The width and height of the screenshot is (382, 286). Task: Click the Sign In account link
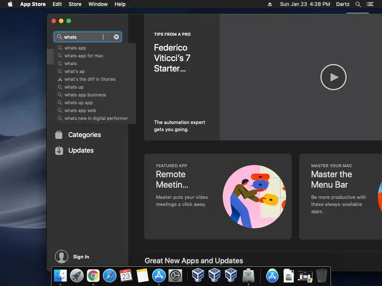click(81, 257)
